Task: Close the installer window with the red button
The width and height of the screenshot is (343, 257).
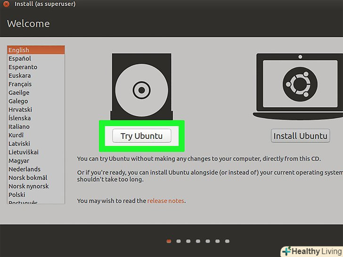Action: coord(6,4)
